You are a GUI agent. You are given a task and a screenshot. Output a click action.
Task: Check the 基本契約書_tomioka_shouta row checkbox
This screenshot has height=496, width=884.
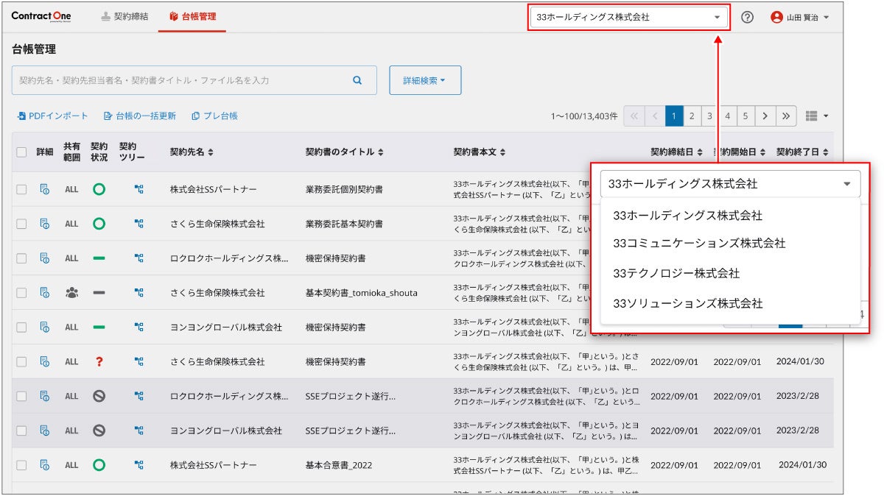pyautogui.click(x=21, y=293)
